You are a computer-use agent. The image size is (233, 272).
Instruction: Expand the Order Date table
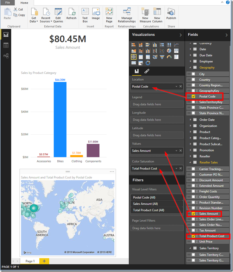click(190, 120)
